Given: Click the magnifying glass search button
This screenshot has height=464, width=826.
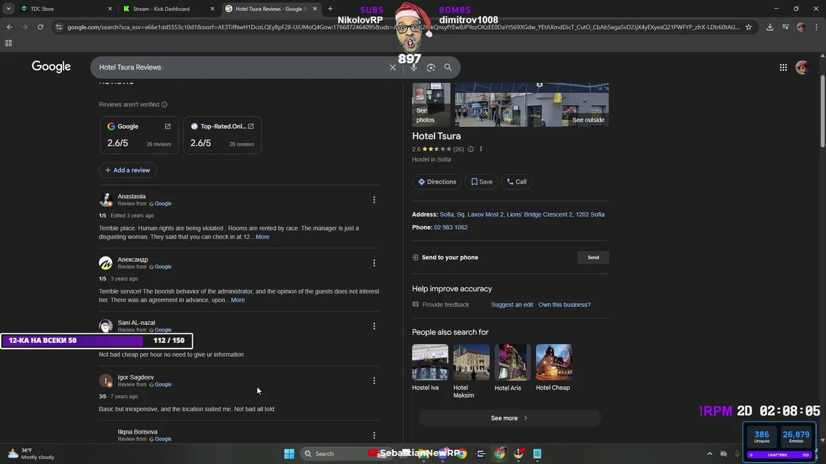Looking at the screenshot, I should point(448,67).
